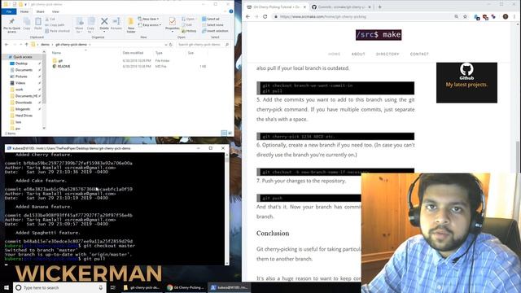Click the Delete X icon in Explorer
This screenshot has height=293, width=521.
pyautogui.click(x=104, y=21)
